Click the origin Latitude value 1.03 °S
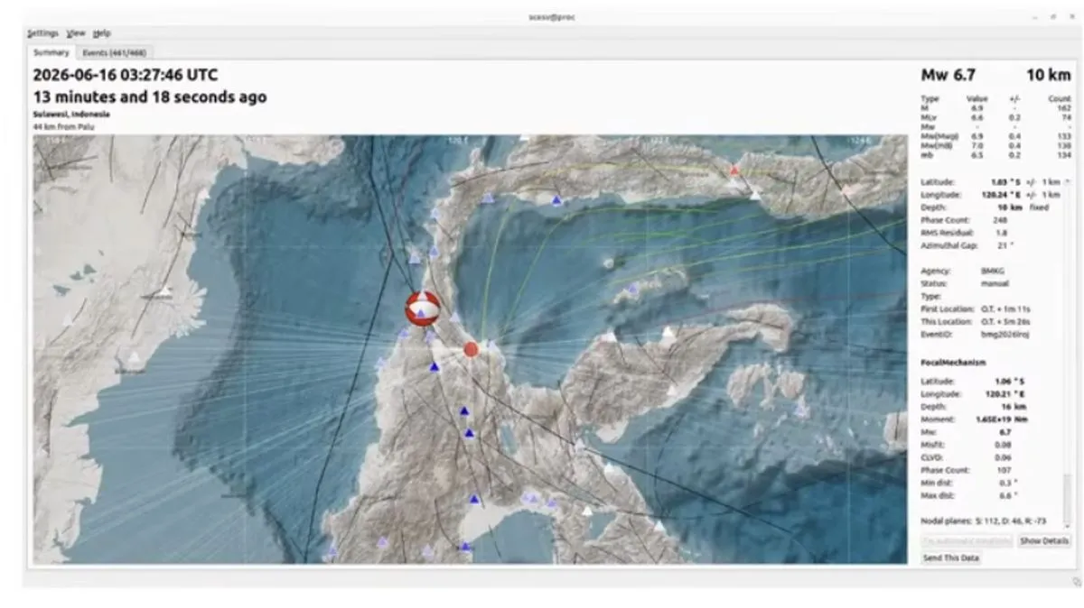 pos(1005,182)
